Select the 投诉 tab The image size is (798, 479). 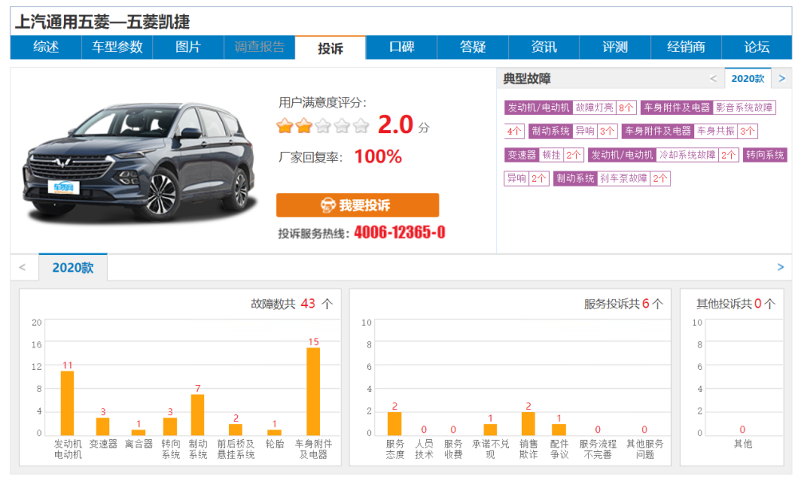(x=330, y=48)
